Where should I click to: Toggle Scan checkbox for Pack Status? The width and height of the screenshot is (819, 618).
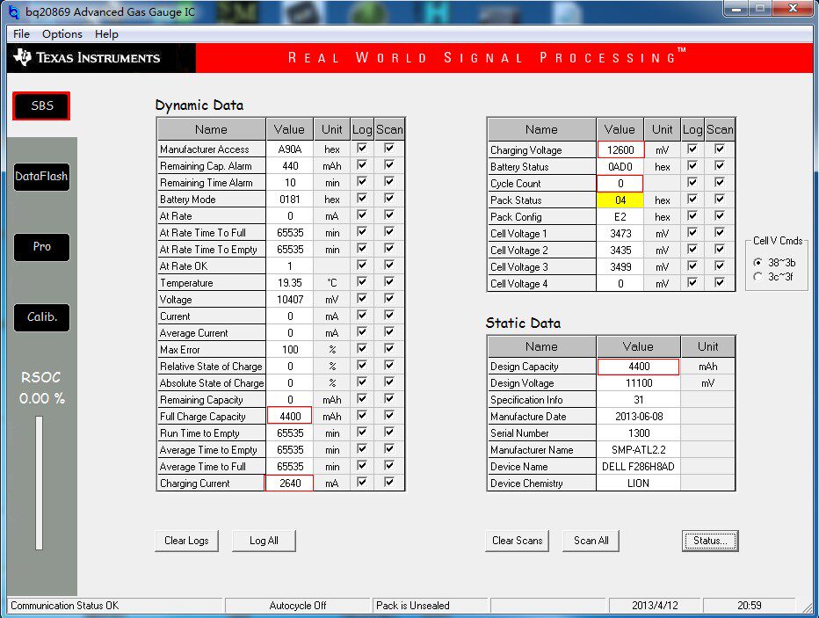point(720,200)
